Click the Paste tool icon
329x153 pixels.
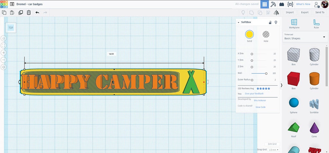(12, 13)
